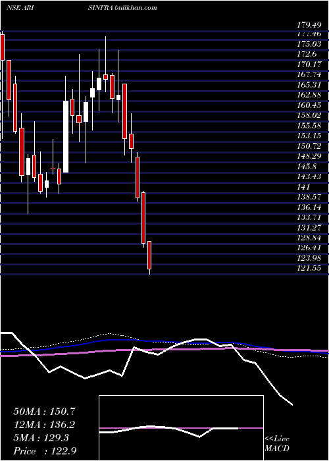Click the 123.98 price level label
The width and height of the screenshot is (329, 461).
(309, 258)
